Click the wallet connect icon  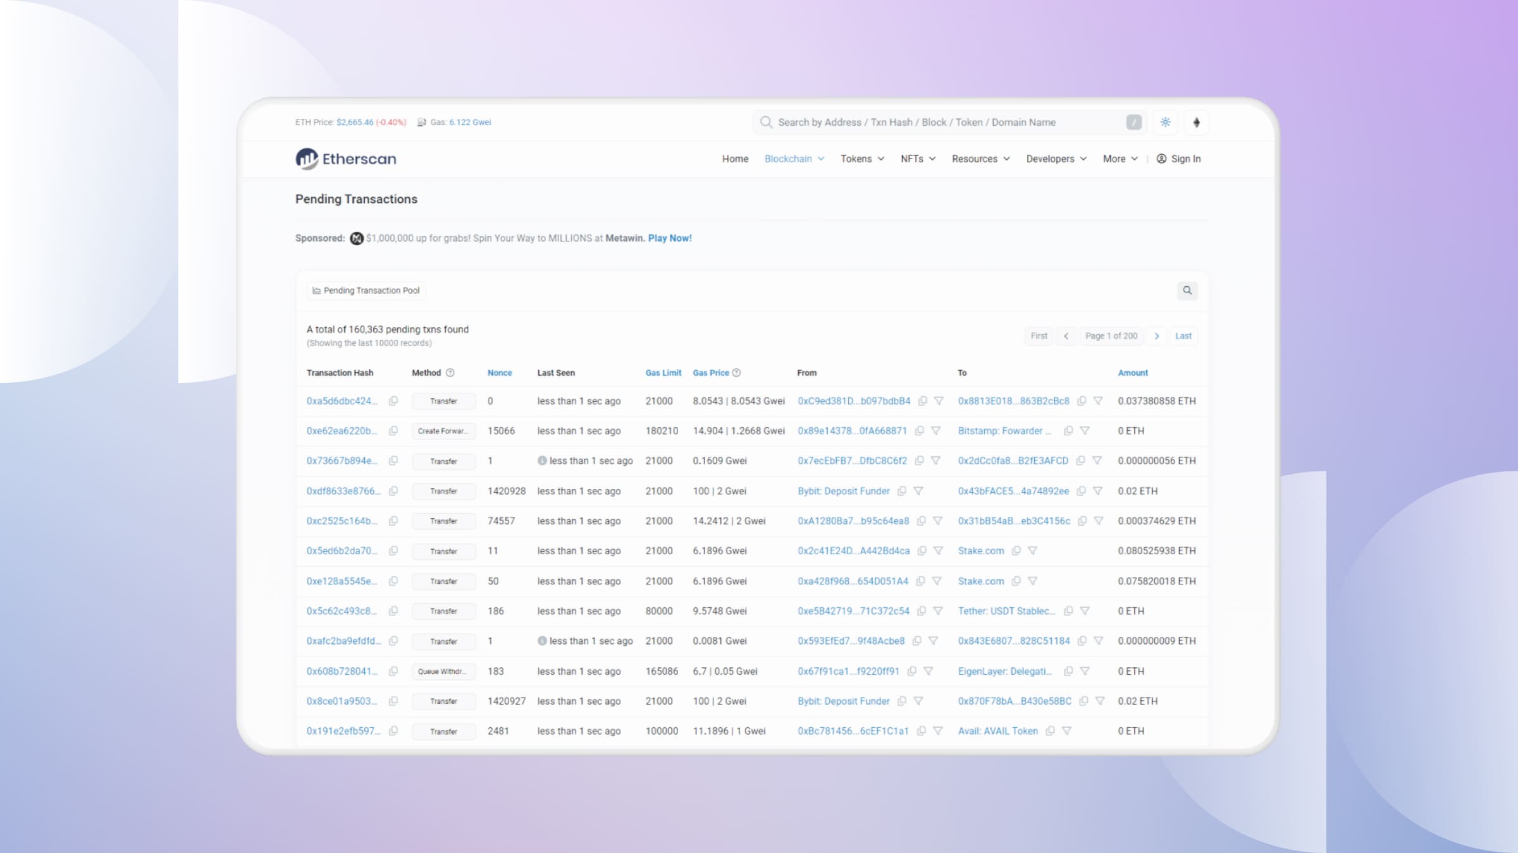click(x=1196, y=122)
